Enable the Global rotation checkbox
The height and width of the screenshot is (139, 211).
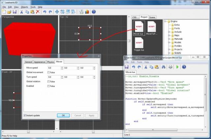click(x=49, y=82)
